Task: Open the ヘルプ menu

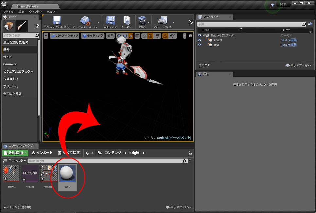Action: pos(51,12)
